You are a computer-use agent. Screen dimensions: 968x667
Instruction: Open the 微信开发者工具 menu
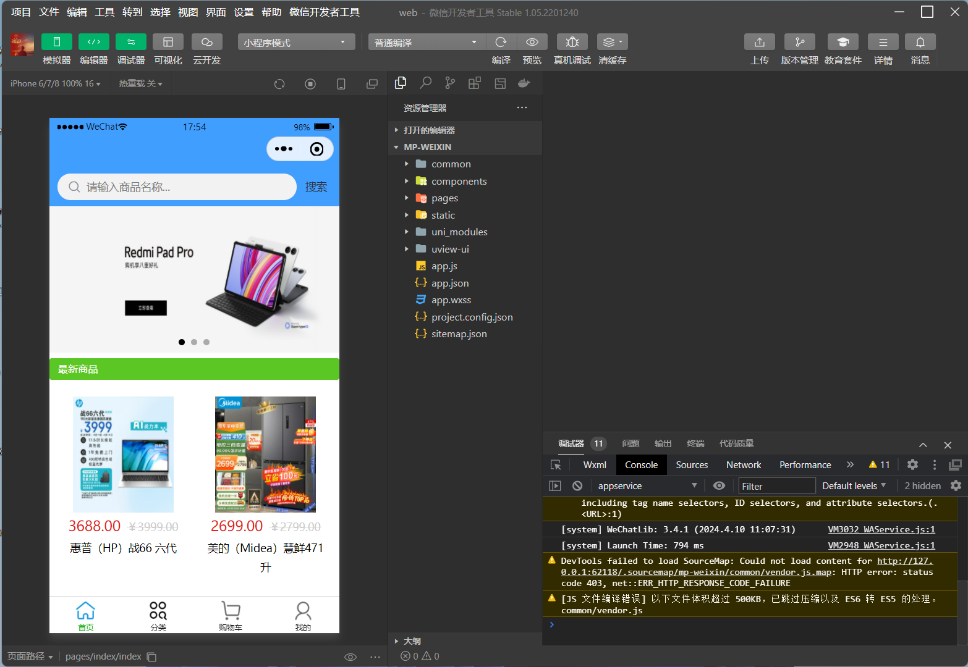click(x=325, y=12)
